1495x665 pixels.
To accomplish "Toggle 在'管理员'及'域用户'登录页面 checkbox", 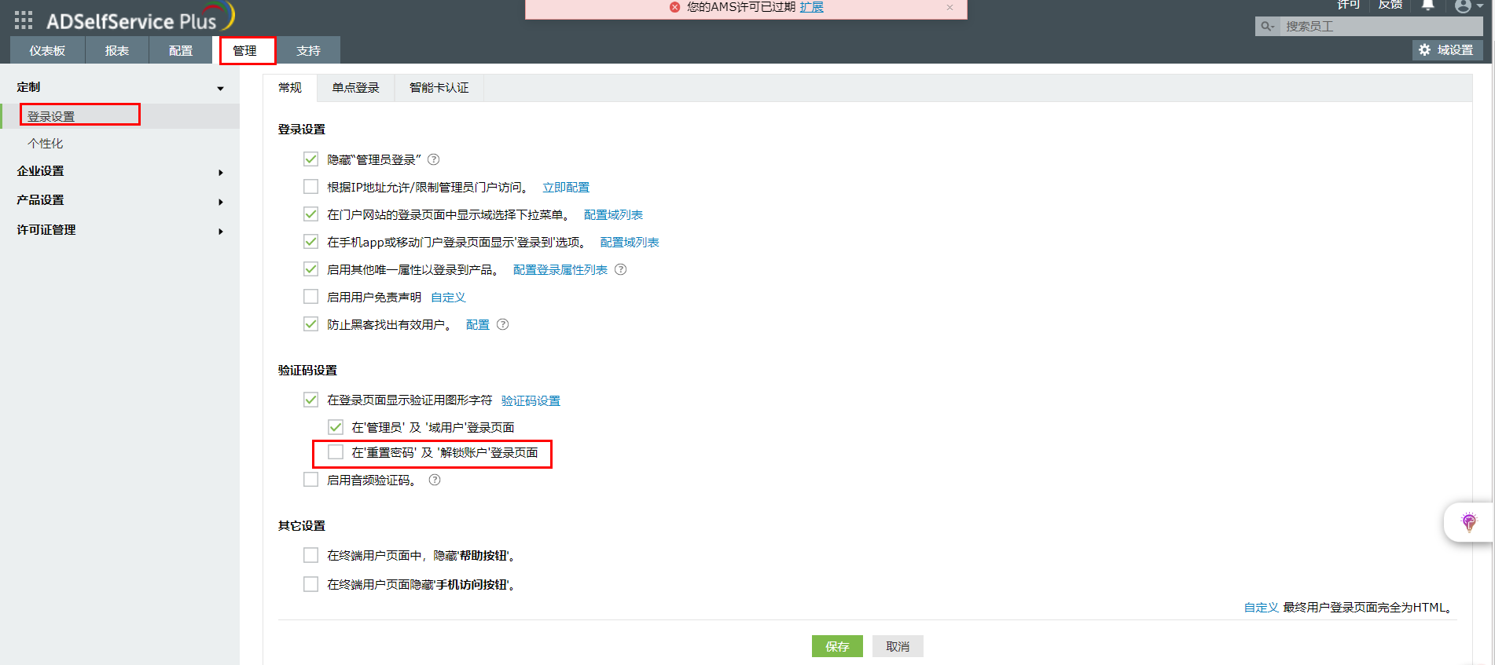I will [x=336, y=427].
